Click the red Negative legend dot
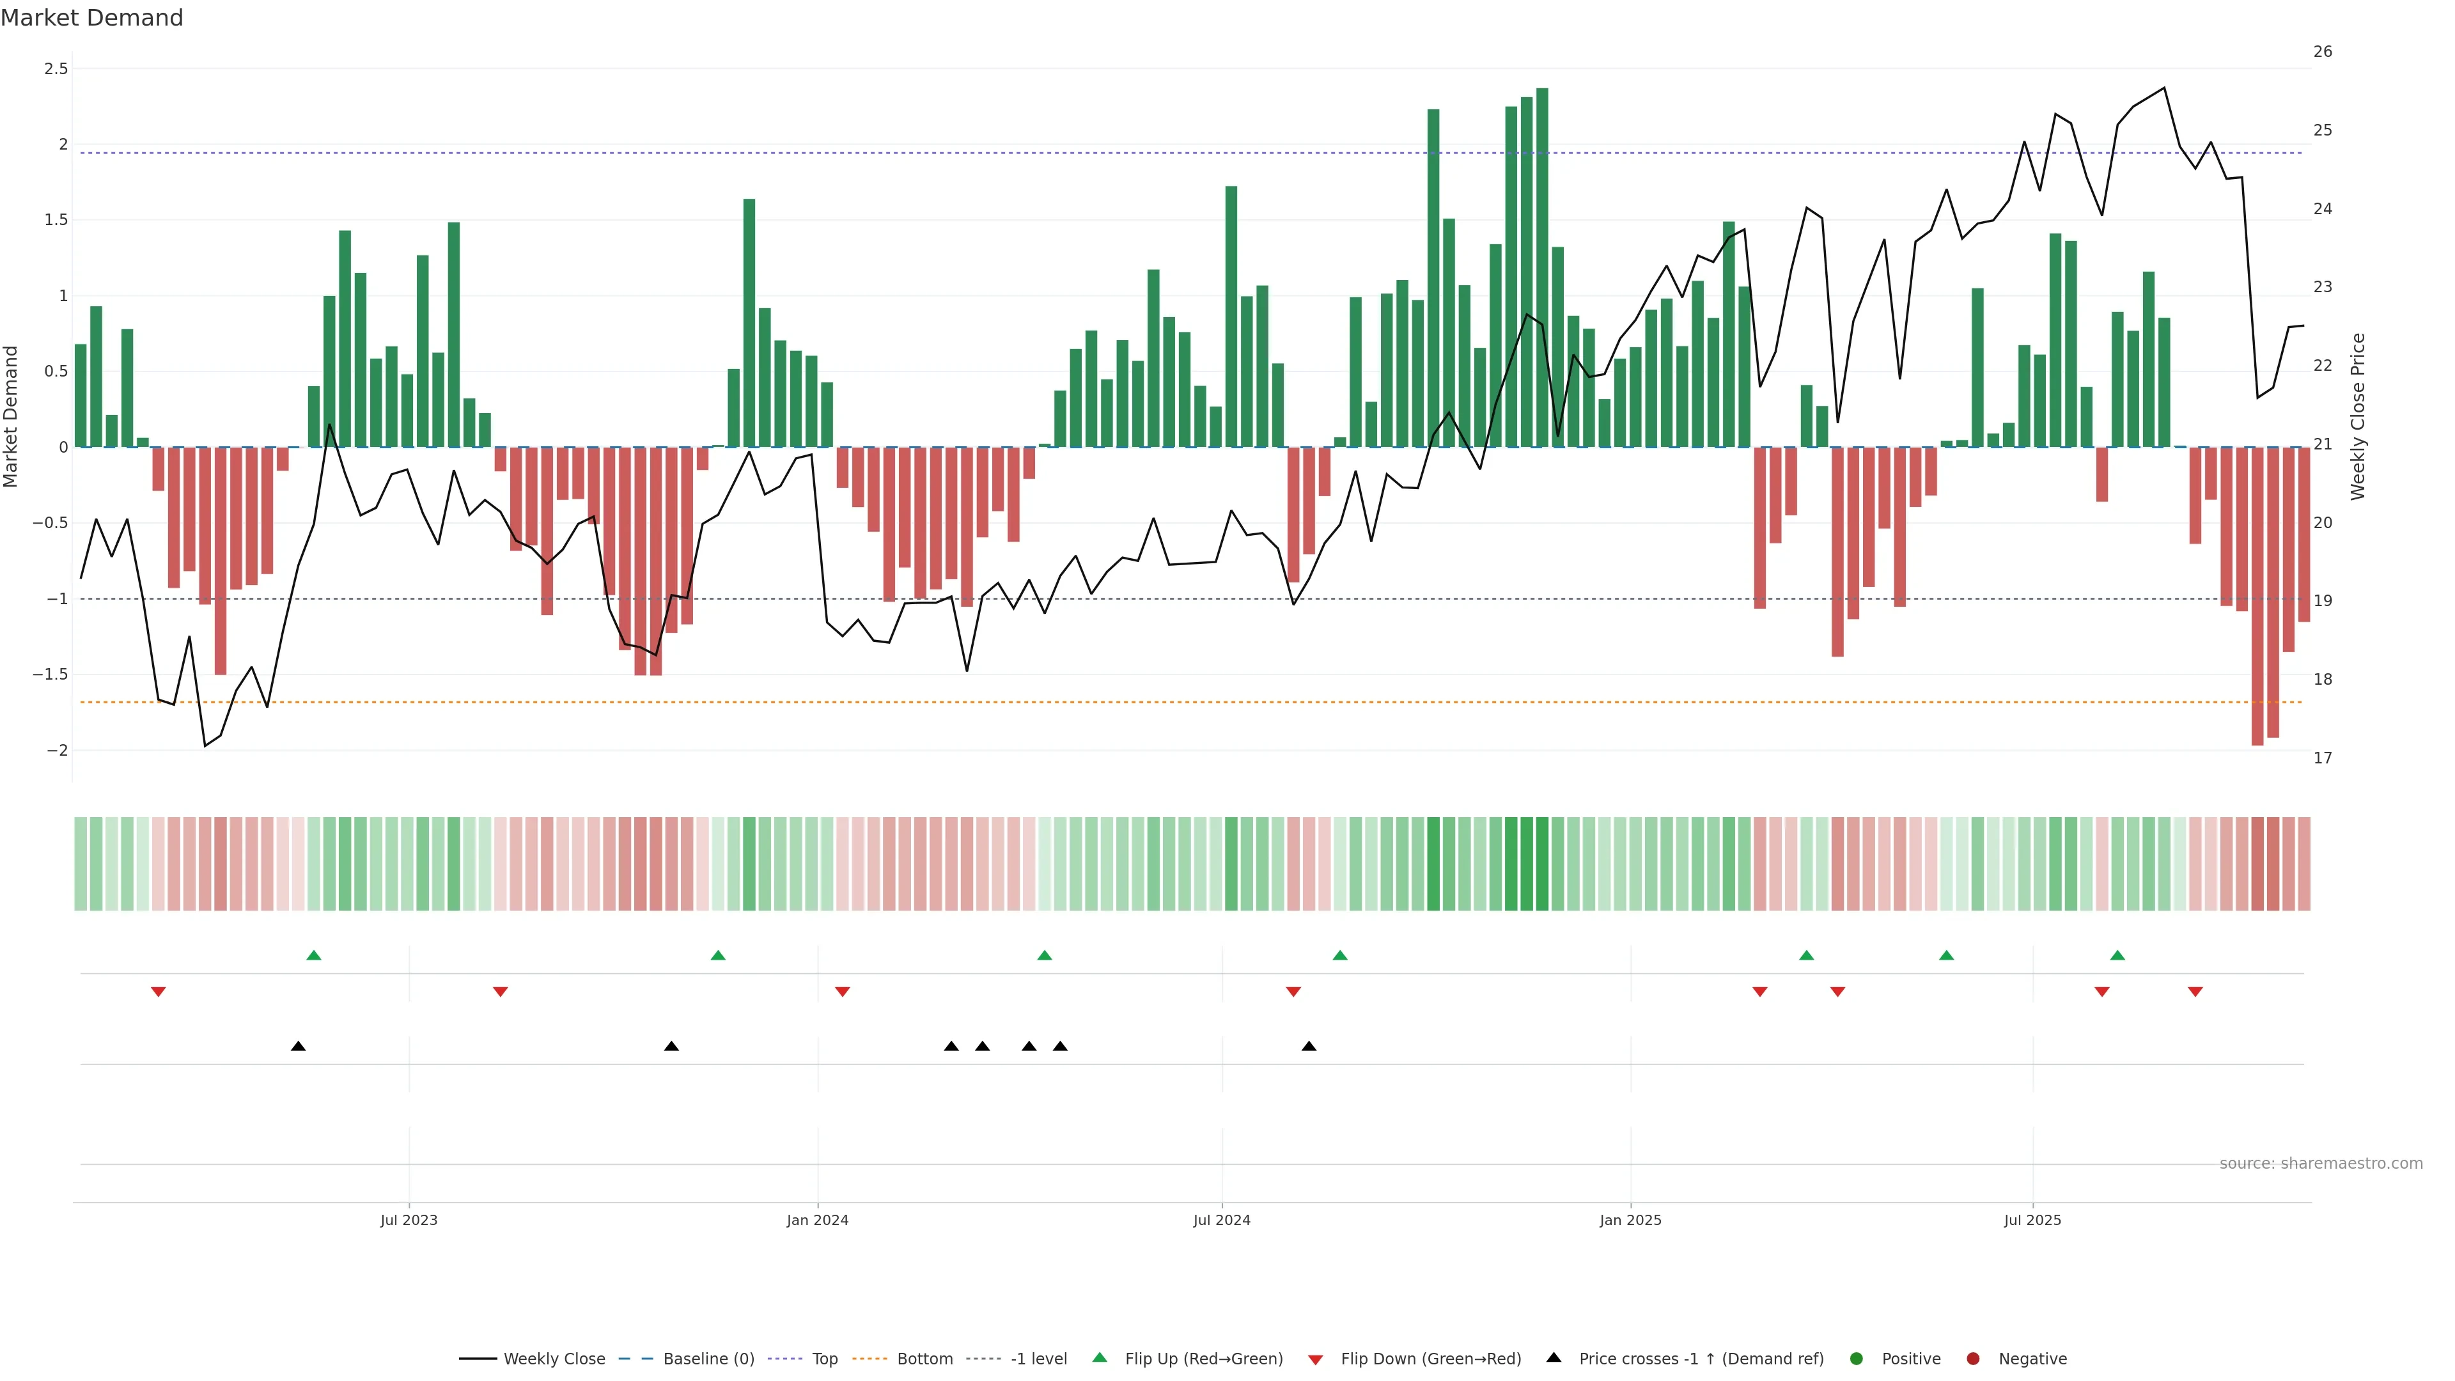Screen dimensions: 2455x1381 pyautogui.click(x=1973, y=1359)
